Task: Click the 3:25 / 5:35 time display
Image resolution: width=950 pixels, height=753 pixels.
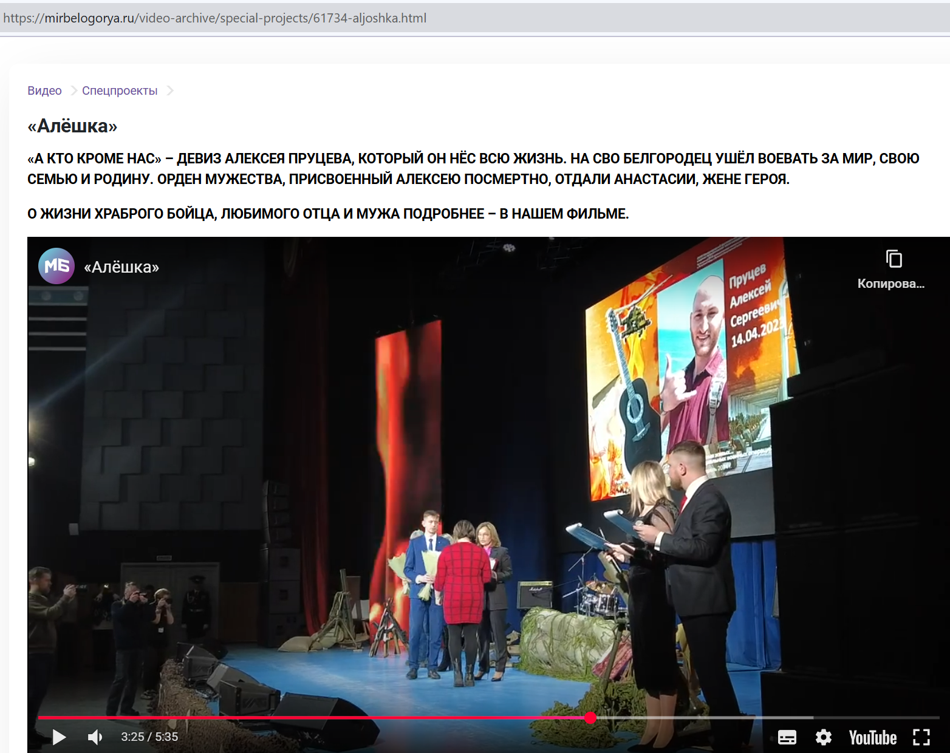Action: coord(149,737)
